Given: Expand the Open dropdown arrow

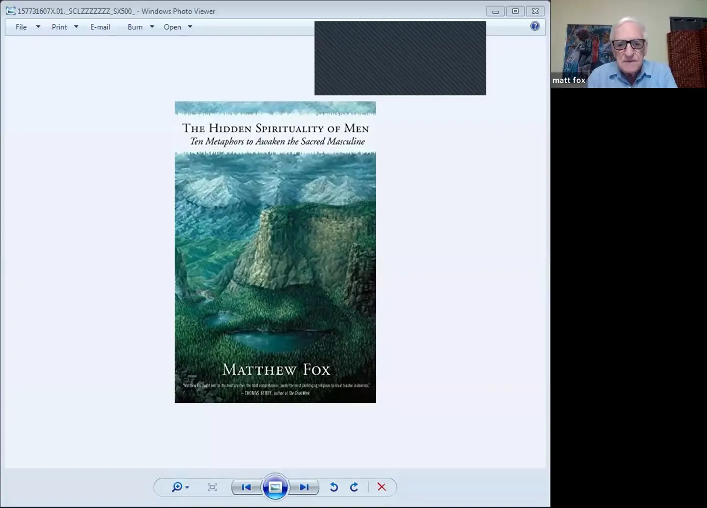Looking at the screenshot, I should 190,27.
